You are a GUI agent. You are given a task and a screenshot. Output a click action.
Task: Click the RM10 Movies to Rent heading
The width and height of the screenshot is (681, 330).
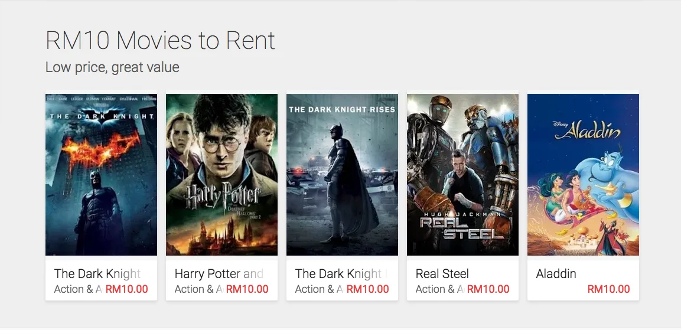pyautogui.click(x=160, y=41)
